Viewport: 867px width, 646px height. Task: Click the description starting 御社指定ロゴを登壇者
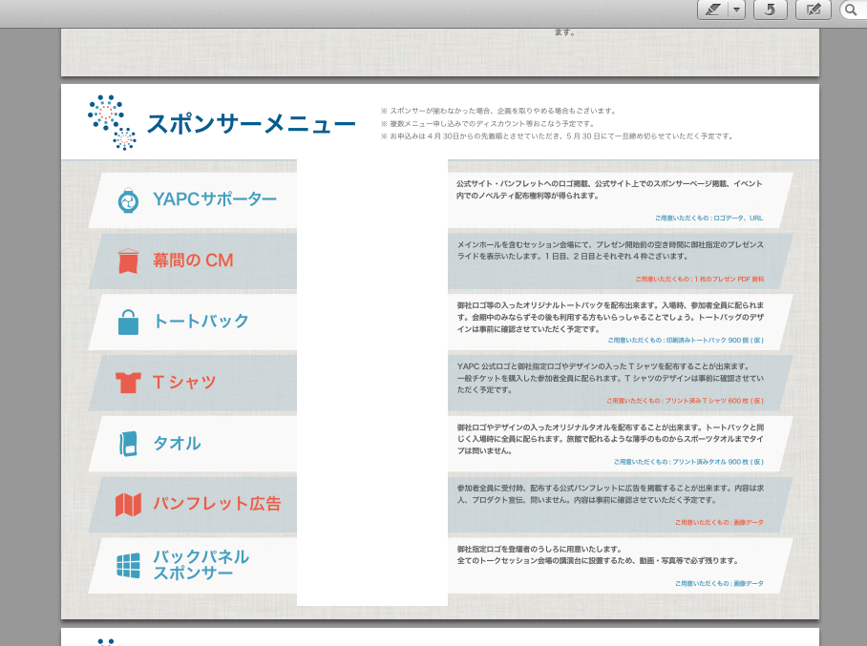point(597,554)
